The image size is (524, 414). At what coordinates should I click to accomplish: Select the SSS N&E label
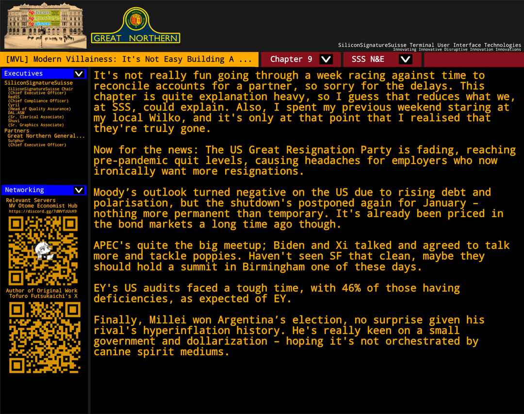[x=368, y=59]
